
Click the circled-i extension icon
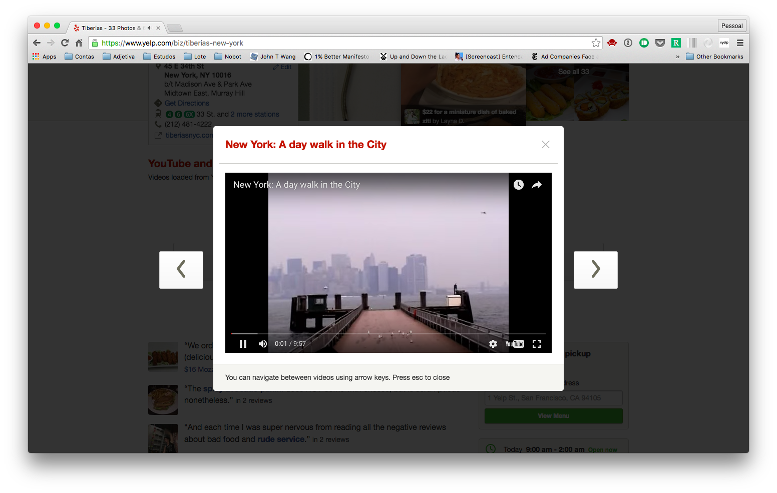(628, 43)
